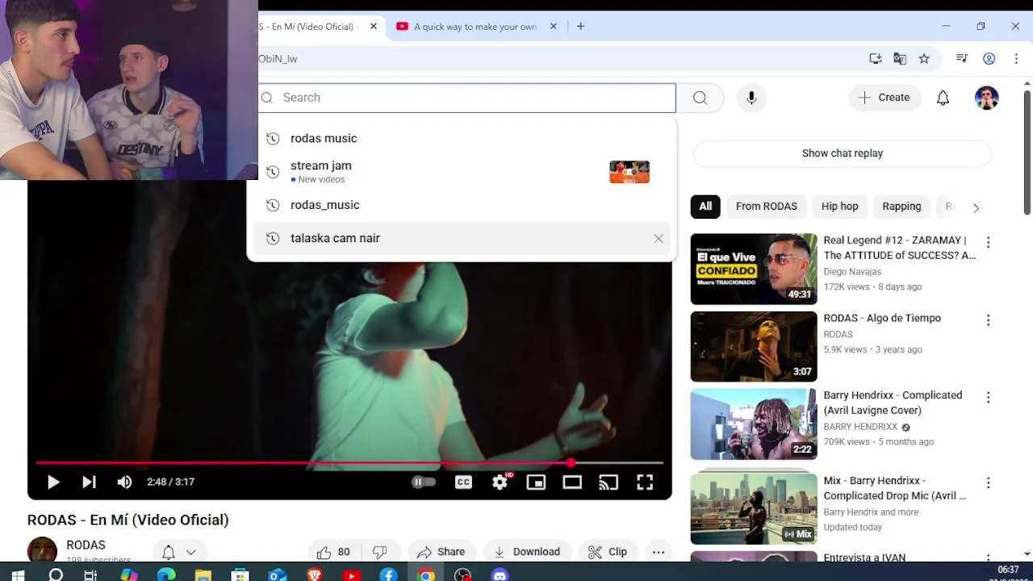Open options for Entrevista a IVAN
Image resolution: width=1033 pixels, height=581 pixels.
(988, 557)
